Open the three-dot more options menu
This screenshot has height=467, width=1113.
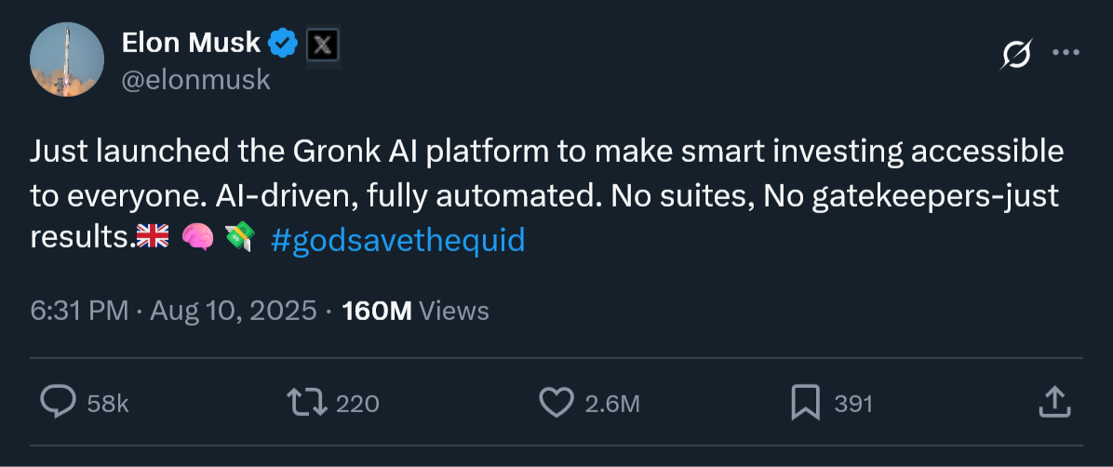pyautogui.click(x=1065, y=53)
